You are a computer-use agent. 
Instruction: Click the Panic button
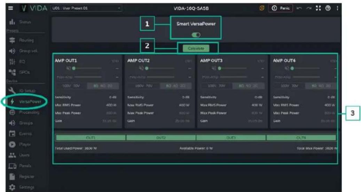[x=281, y=8]
